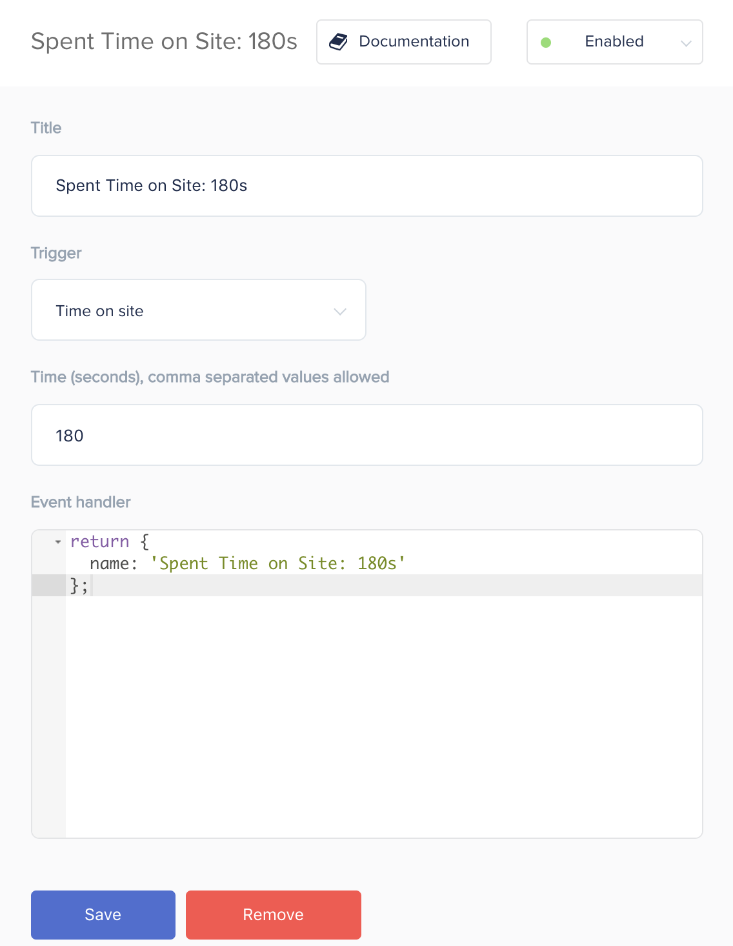Viewport: 733px width, 946px height.
Task: Click the Trigger field label
Action: [x=56, y=253]
